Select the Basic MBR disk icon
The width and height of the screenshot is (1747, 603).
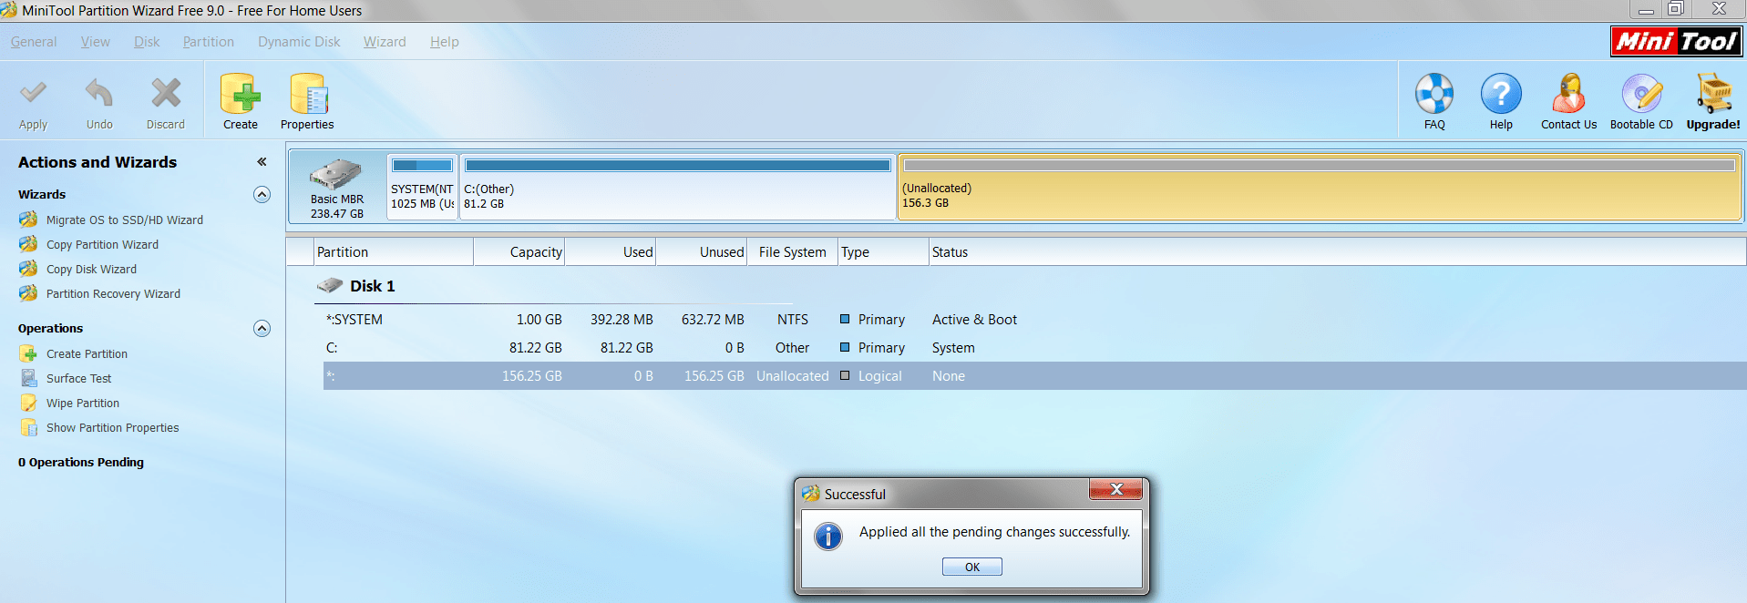[335, 173]
